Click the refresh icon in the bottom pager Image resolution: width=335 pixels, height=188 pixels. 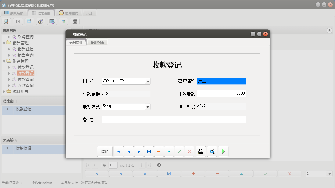(x=159, y=165)
